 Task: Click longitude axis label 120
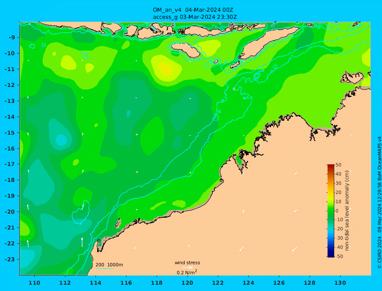click(187, 283)
